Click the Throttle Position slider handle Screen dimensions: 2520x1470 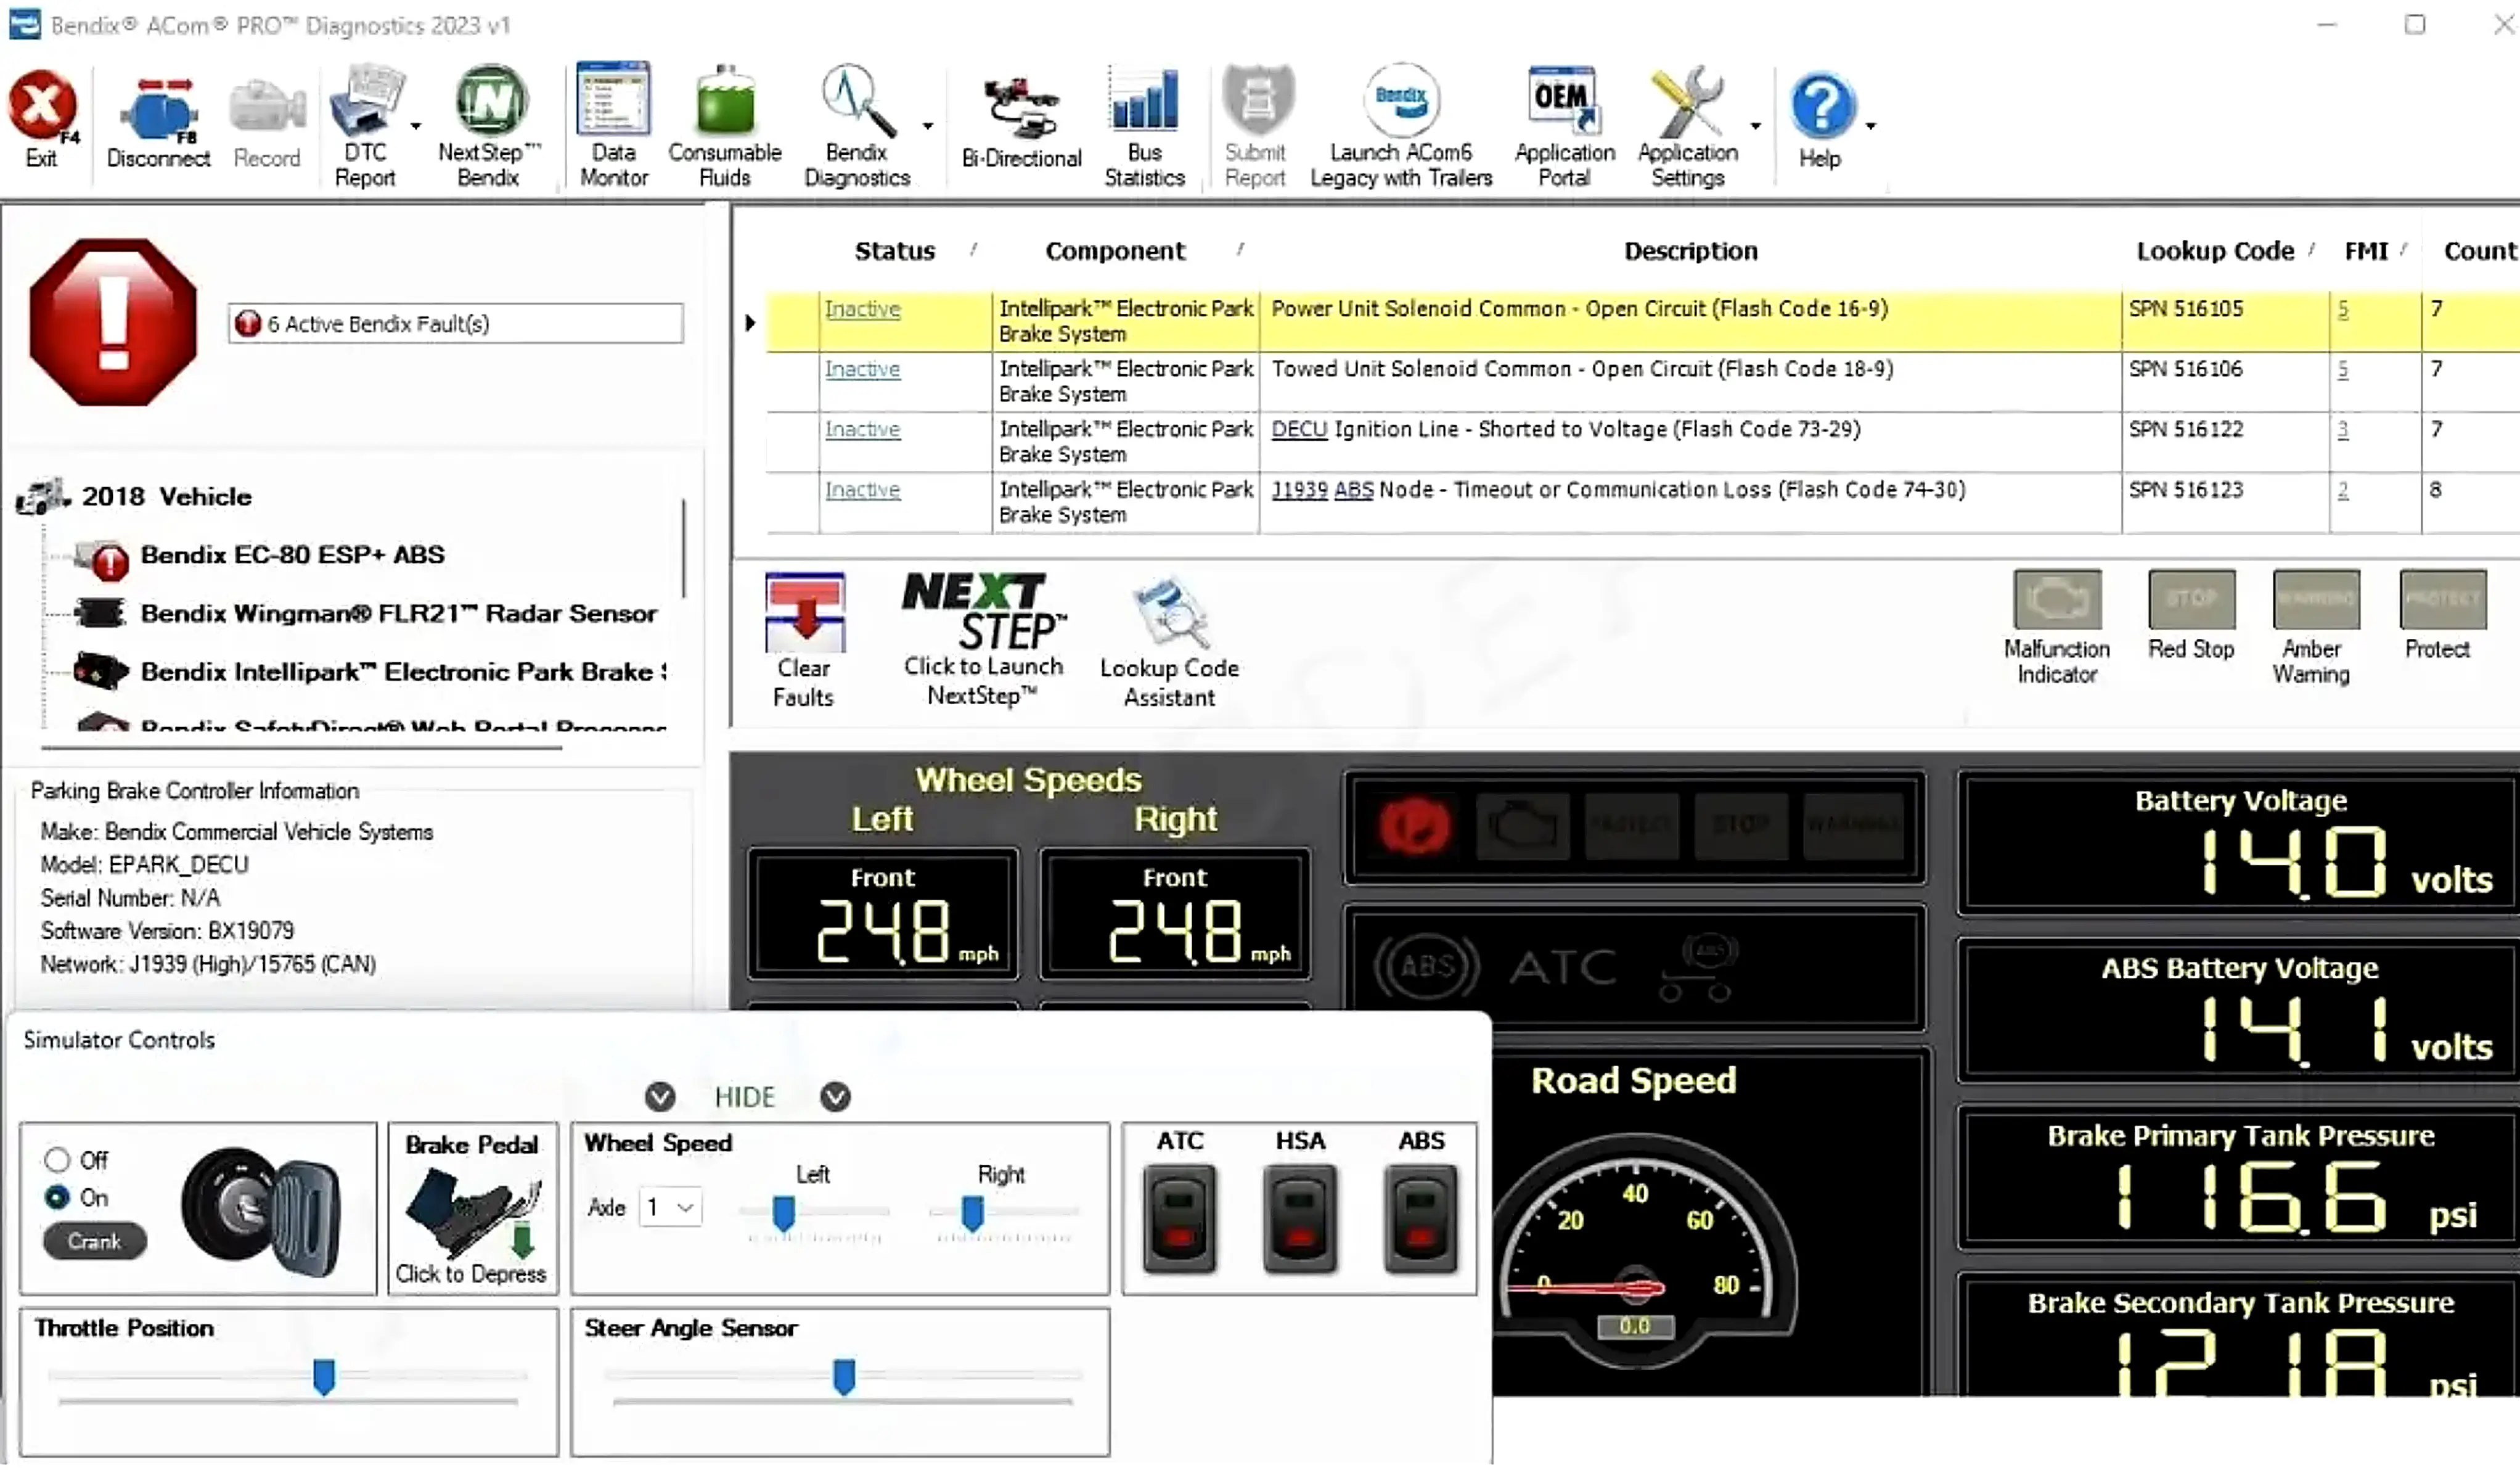[323, 1377]
